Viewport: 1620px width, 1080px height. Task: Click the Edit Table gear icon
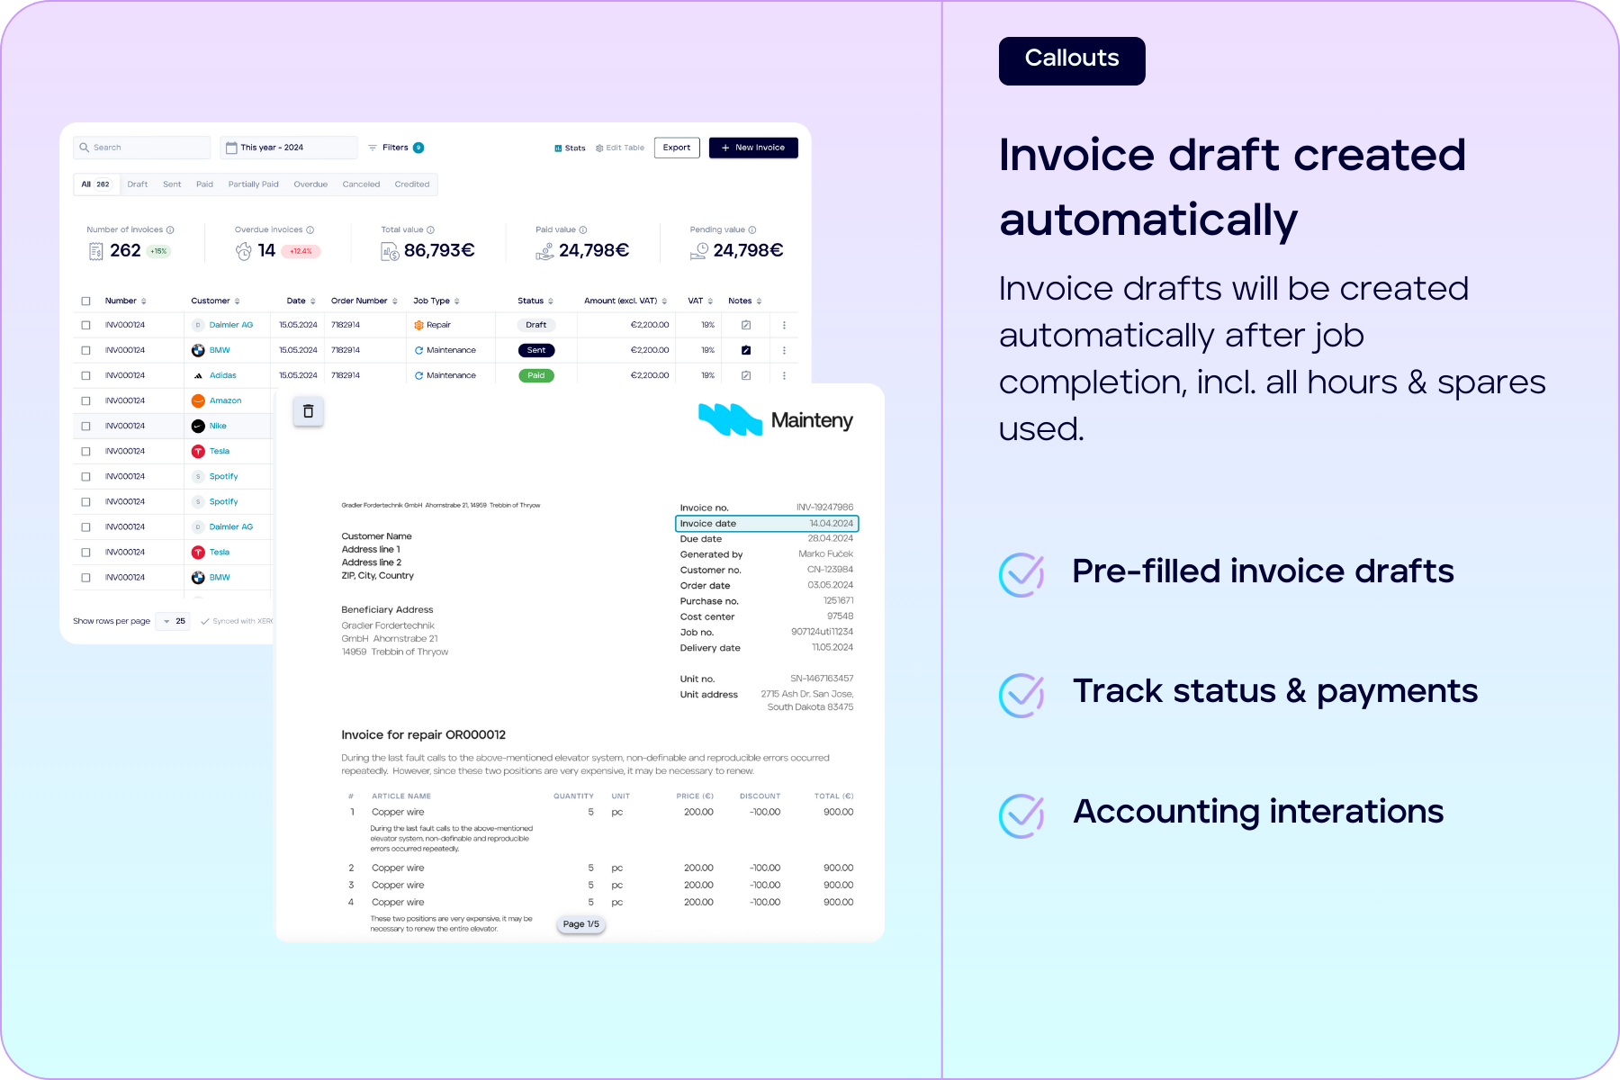(x=599, y=148)
